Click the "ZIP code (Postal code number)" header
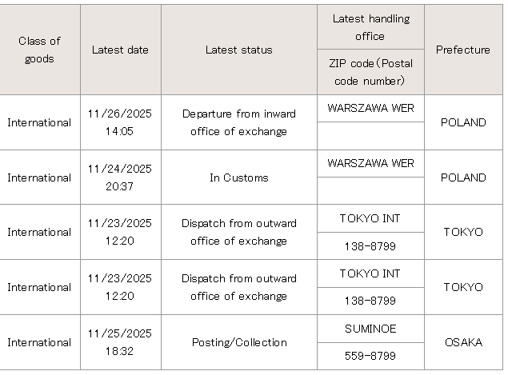The image size is (508, 375). click(x=370, y=72)
